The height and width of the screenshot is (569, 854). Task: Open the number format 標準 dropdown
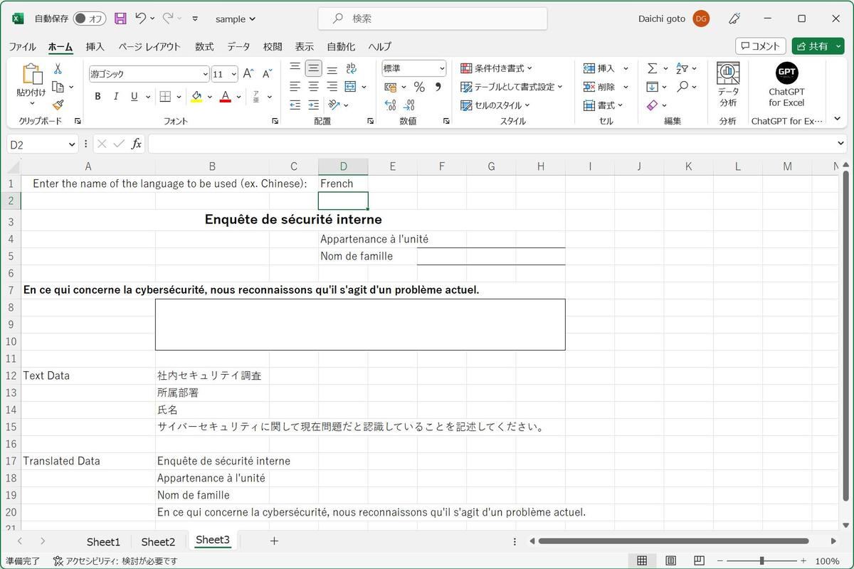tap(442, 68)
